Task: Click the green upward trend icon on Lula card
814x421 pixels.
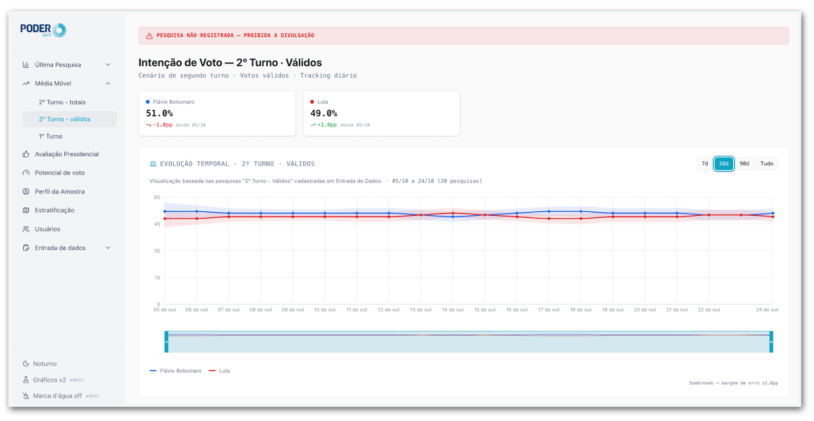Action: click(x=313, y=125)
